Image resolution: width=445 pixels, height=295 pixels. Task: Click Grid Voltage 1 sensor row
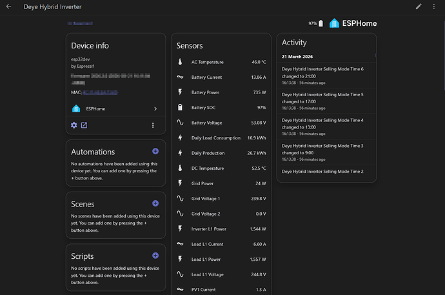point(221,198)
